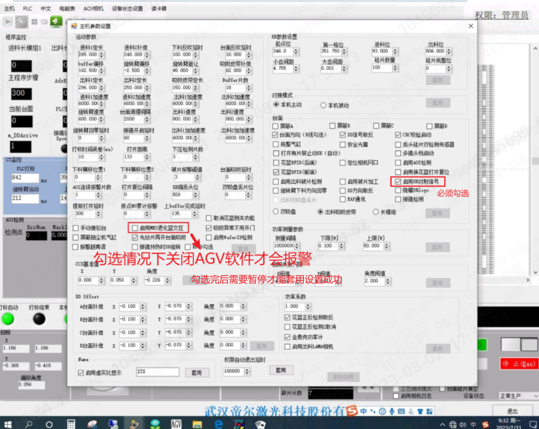Close the 主机参数设置 dialog
This screenshot has height=429, width=539.
[x=471, y=26]
